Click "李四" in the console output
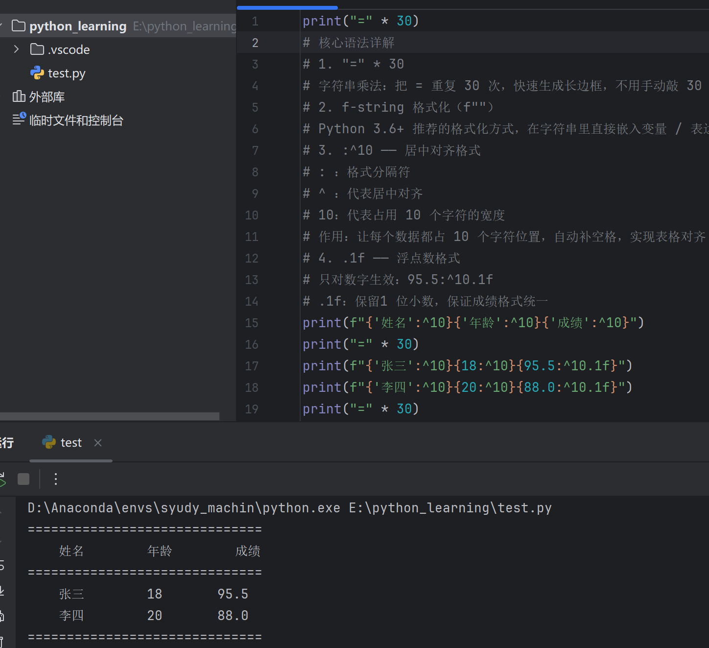This screenshot has height=648, width=709. point(71,616)
